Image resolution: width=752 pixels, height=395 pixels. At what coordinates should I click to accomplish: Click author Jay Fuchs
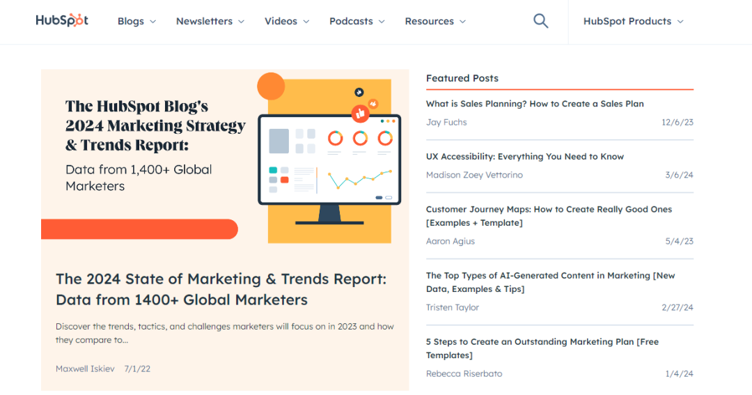[446, 122]
